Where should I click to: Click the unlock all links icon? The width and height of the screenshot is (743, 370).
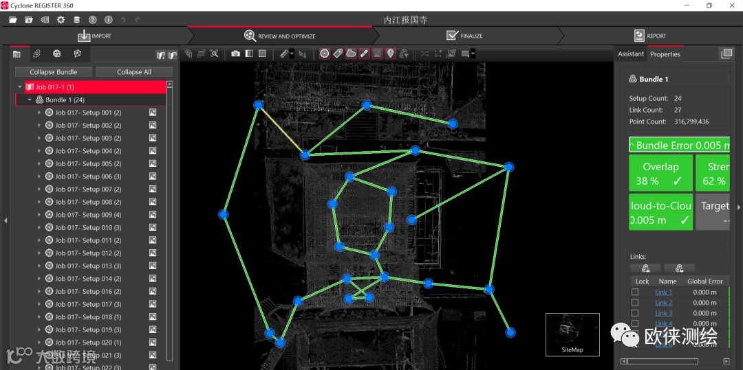click(679, 268)
